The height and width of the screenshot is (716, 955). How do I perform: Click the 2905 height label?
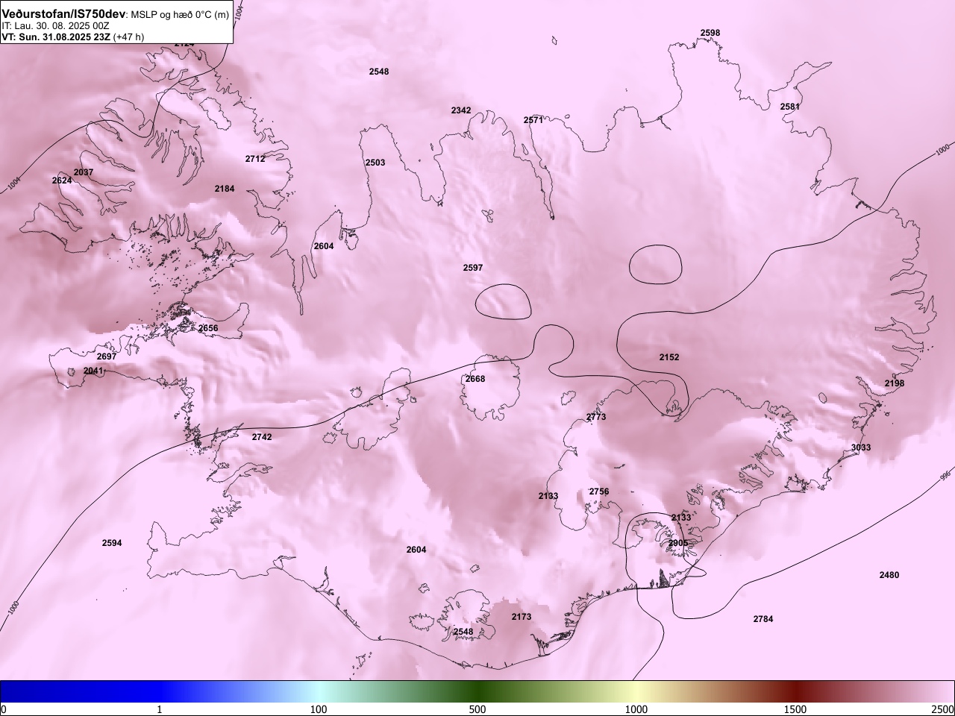[x=678, y=543]
